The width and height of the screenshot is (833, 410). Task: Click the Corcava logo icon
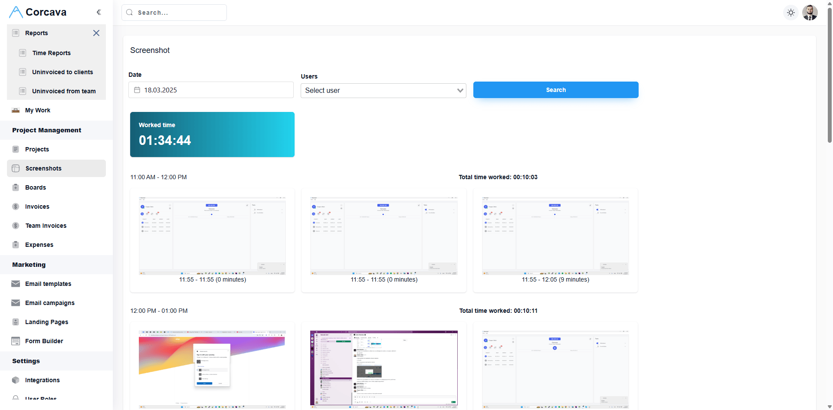[x=16, y=12]
